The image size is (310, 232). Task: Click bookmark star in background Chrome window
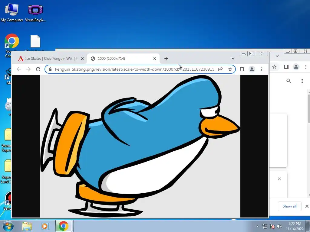click(x=274, y=67)
